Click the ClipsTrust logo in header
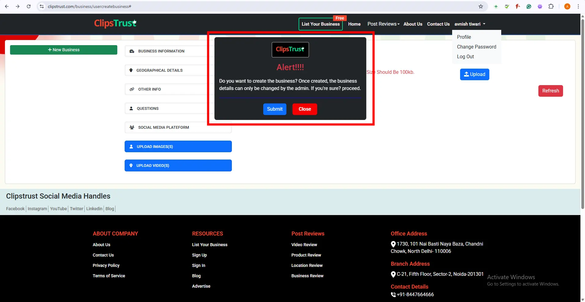This screenshot has height=302, width=585. [x=115, y=23]
